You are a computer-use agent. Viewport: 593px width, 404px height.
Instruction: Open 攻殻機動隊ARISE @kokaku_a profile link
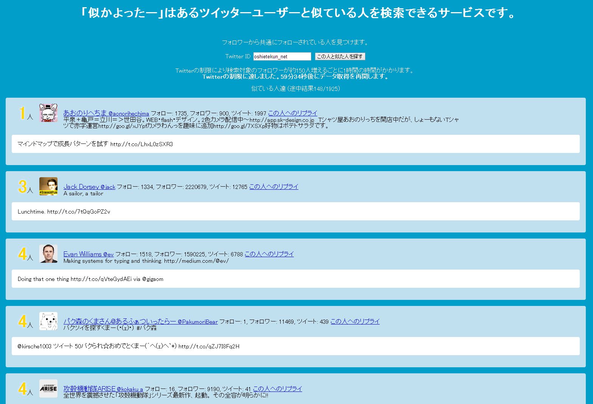coord(103,388)
